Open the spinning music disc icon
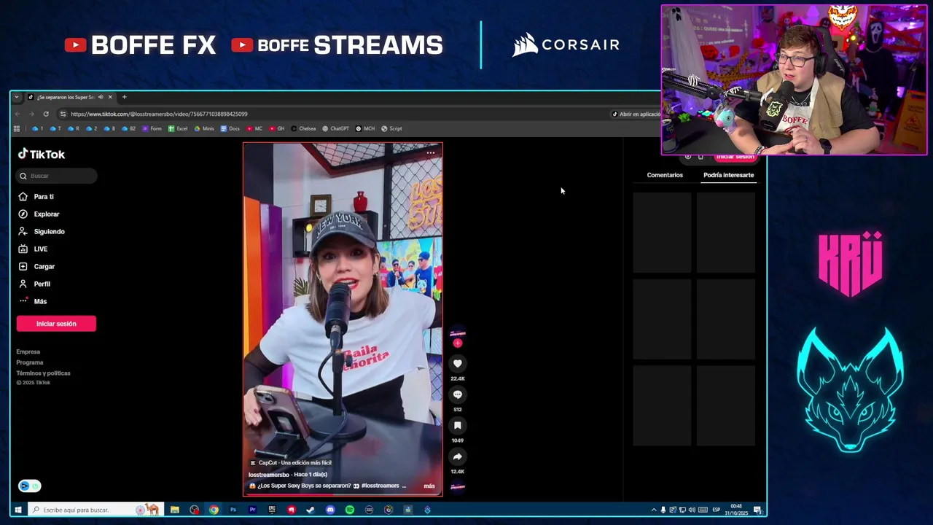This screenshot has width=933, height=525. pyautogui.click(x=458, y=486)
